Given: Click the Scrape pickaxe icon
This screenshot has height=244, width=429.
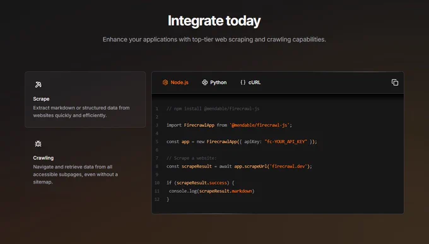Looking at the screenshot, I should coord(38,84).
